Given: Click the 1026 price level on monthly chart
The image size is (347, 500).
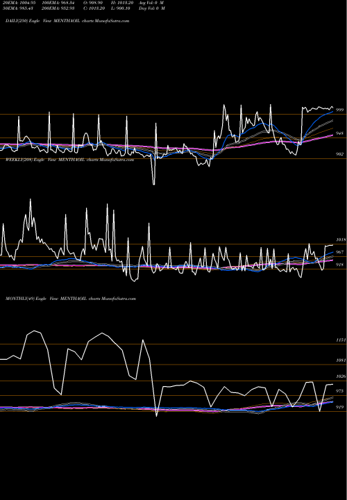Looking at the screenshot, I should tap(341, 376).
